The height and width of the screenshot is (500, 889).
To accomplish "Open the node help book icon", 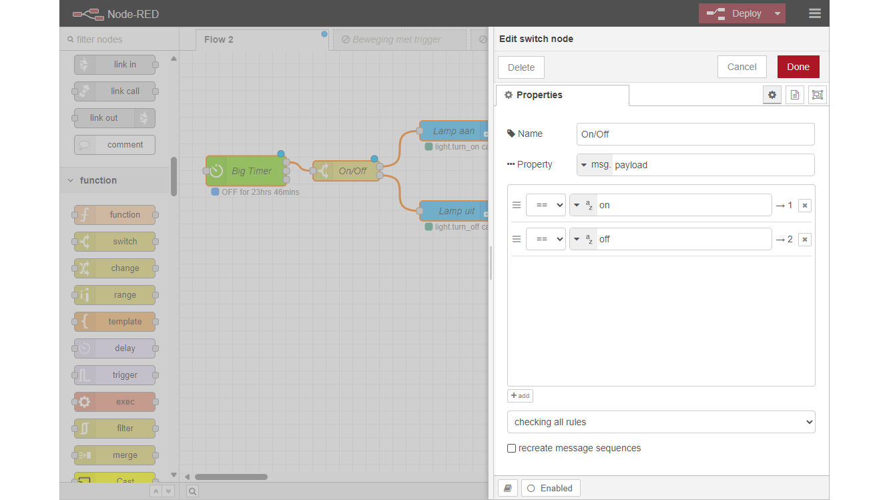I will pyautogui.click(x=508, y=488).
